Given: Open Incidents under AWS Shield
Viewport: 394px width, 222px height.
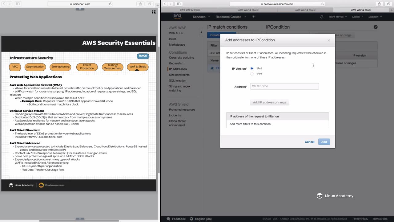Looking at the screenshot, I should [175, 115].
